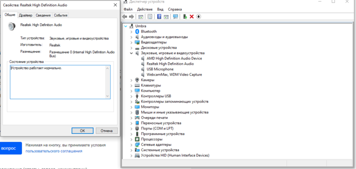This screenshot has width=356, height=169.
Task: Confirm dialog with OK button
Action: click(x=82, y=131)
